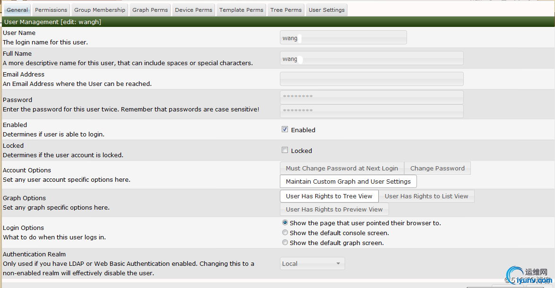Image resolution: width=555 pixels, height=288 pixels.
Task: Toggle the Enabled checkbox
Action: pos(285,129)
